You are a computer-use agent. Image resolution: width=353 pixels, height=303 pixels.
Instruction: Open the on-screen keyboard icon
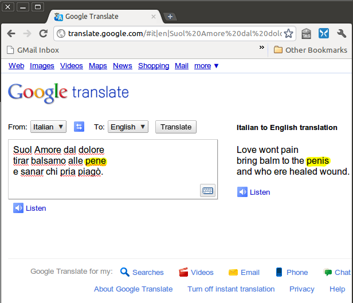[207, 191]
